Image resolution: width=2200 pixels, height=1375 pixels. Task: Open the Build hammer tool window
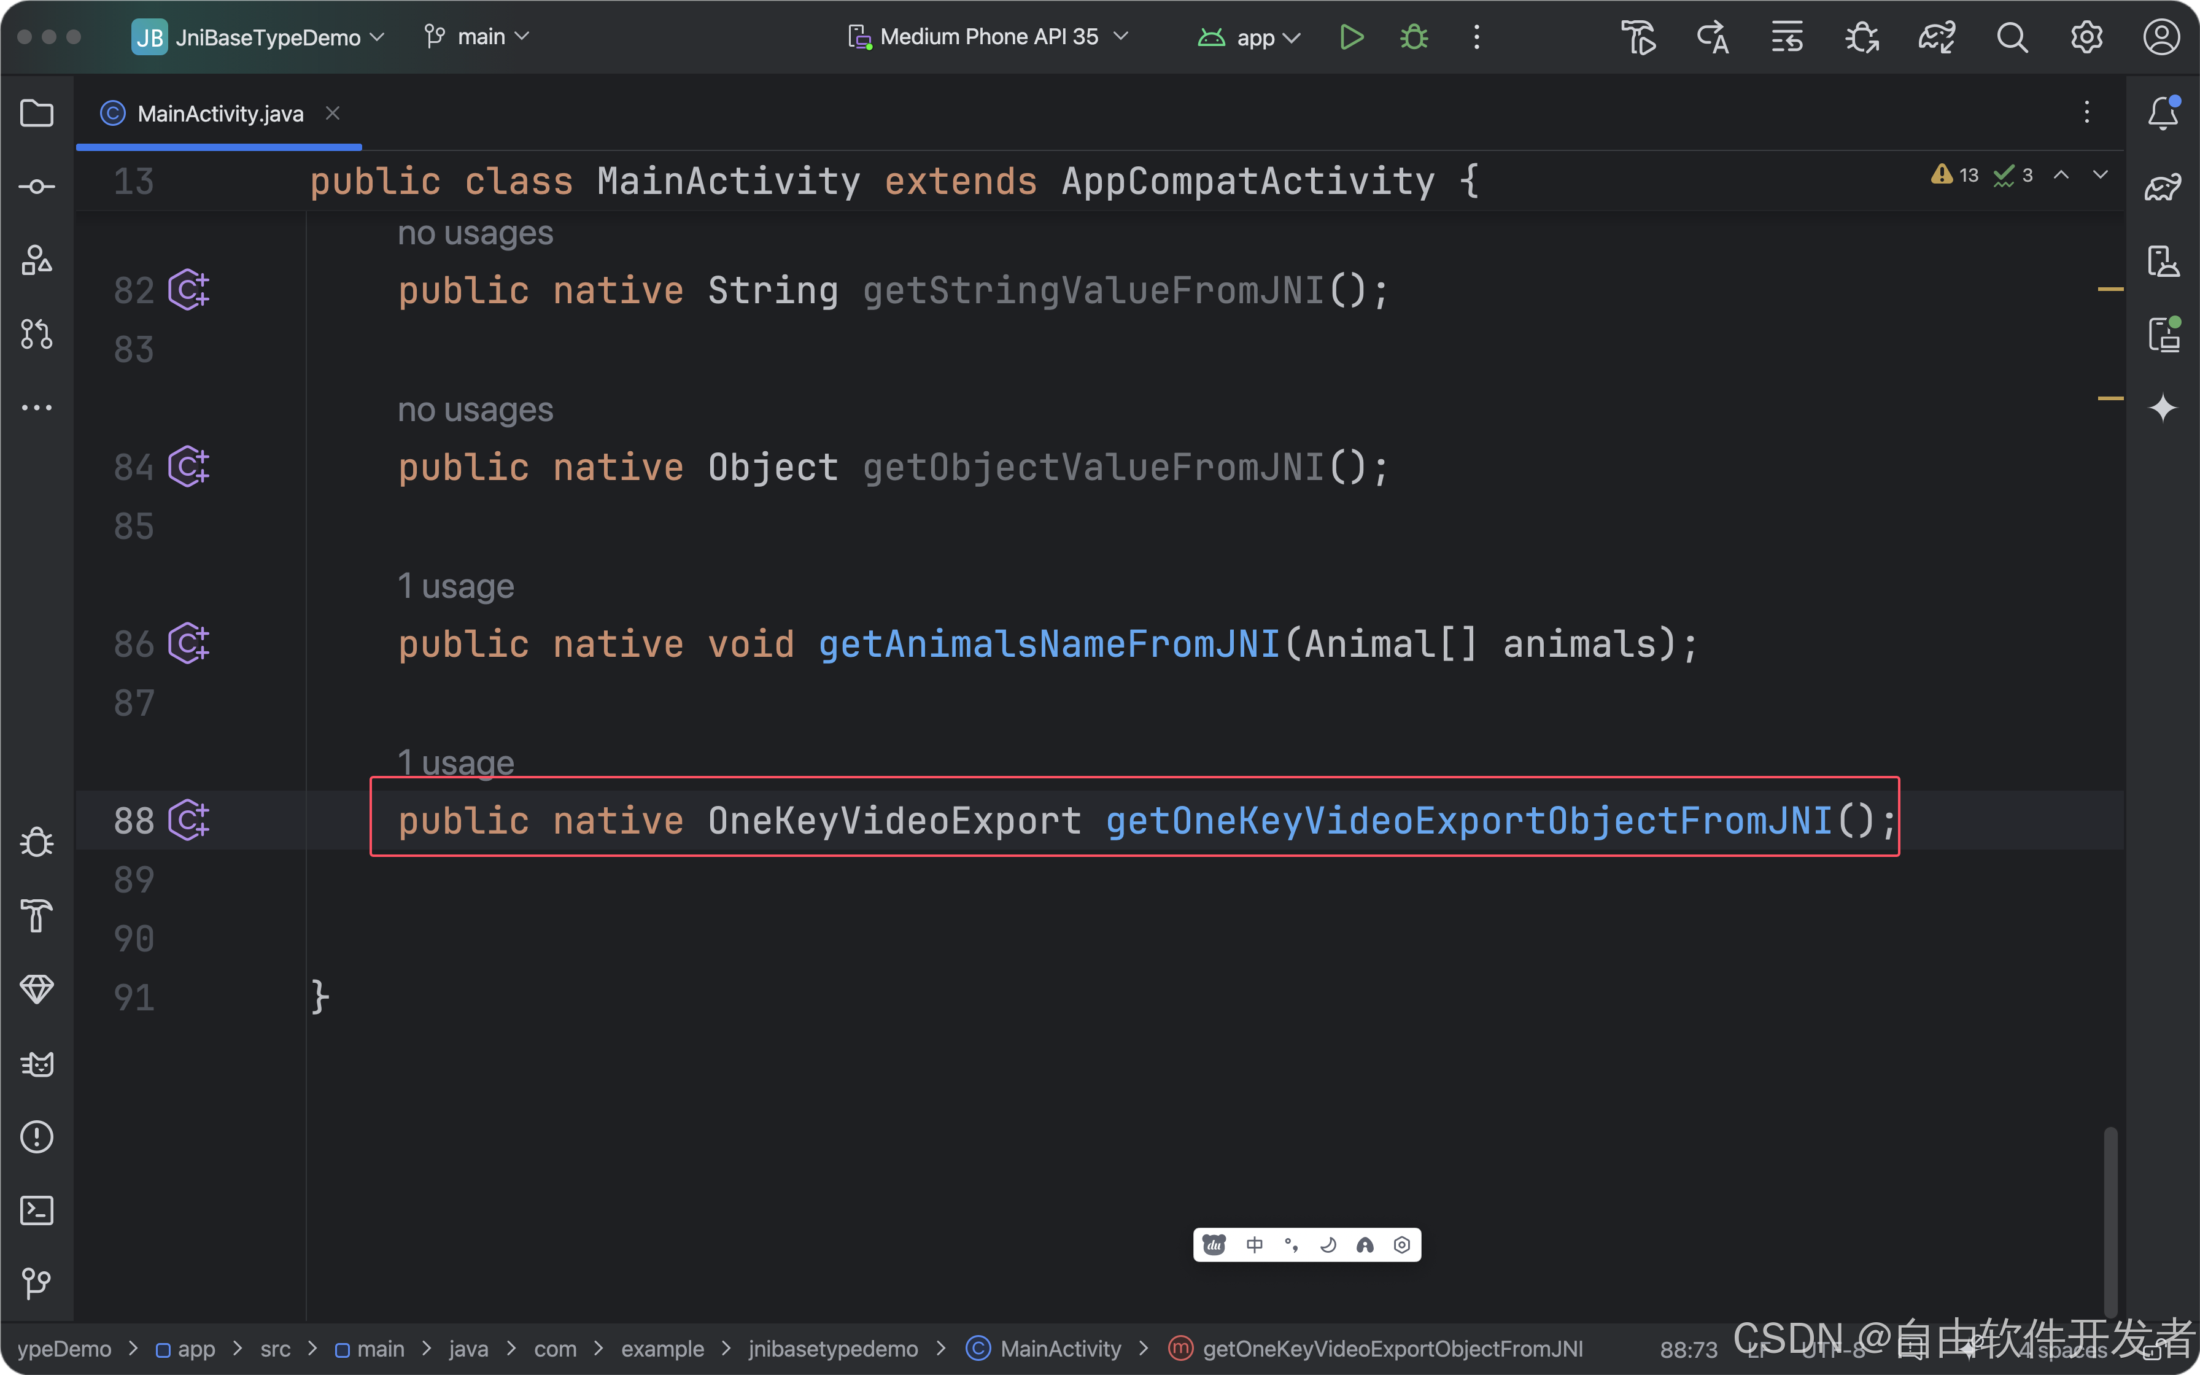[x=36, y=916]
